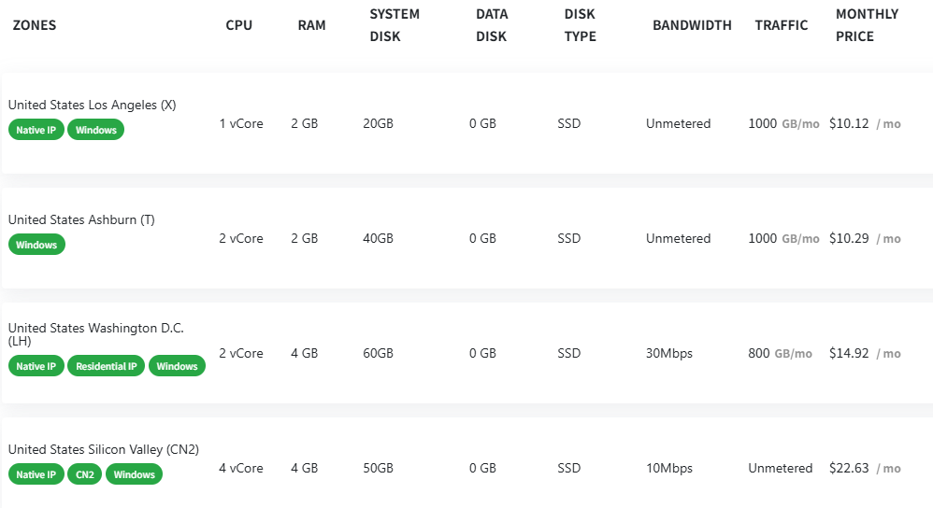The width and height of the screenshot is (933, 508).
Task: Click Windows badge under Silicon Valley
Action: tap(134, 474)
